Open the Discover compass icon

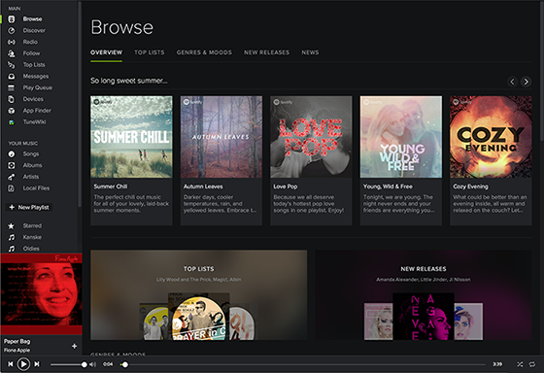[12, 30]
